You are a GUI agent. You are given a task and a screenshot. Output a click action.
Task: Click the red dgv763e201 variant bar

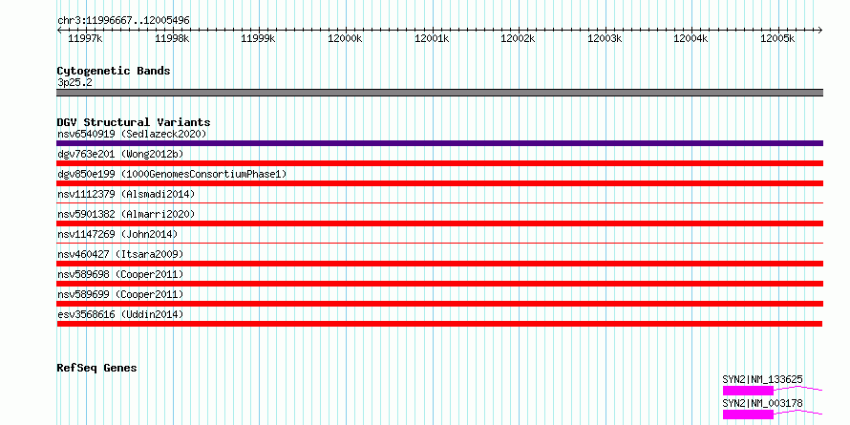439,163
